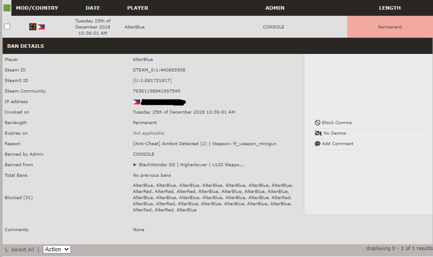The image size is (433, 257).
Task: Click the Philippines flag in ban row
Action: (41, 27)
